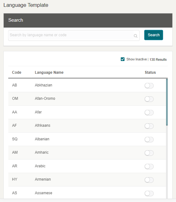
Task: Click the Albanian language name
Action: pos(42,139)
